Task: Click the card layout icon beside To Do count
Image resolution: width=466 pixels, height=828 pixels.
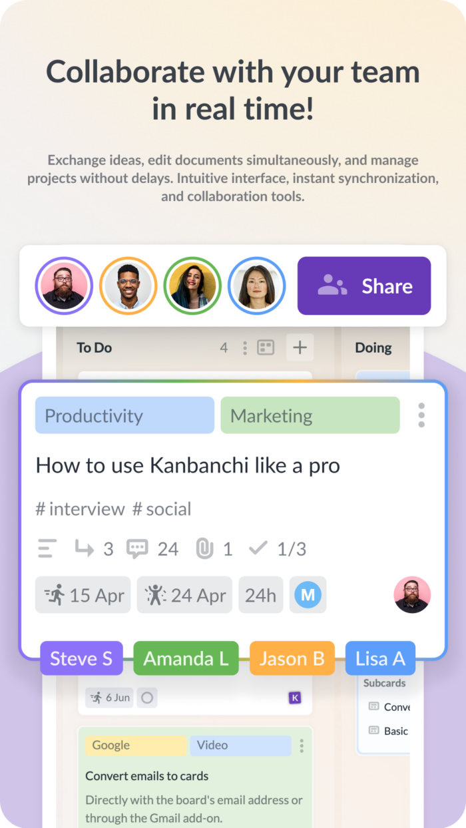Action: (266, 347)
